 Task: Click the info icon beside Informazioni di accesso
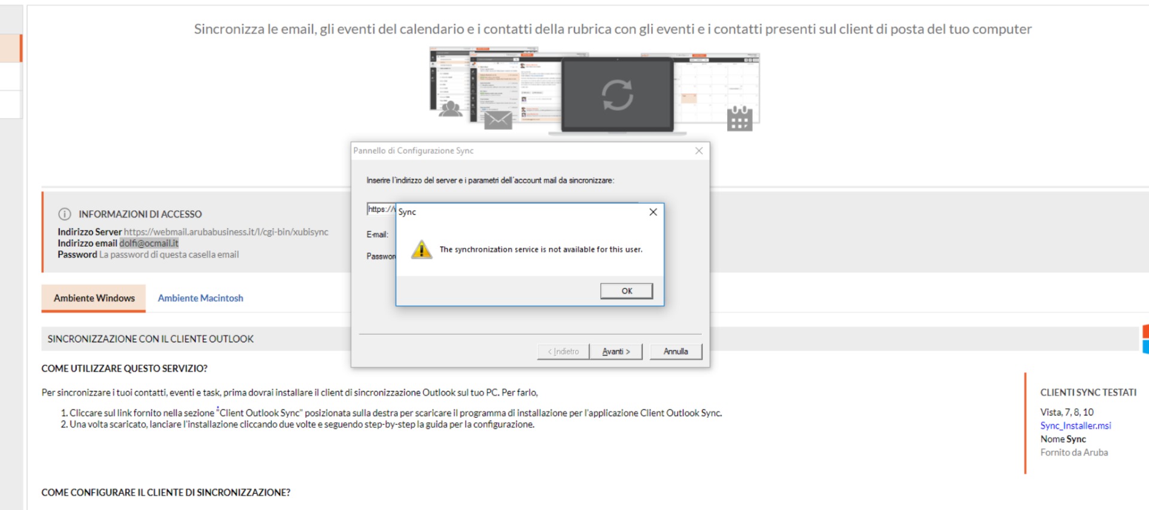pos(65,214)
